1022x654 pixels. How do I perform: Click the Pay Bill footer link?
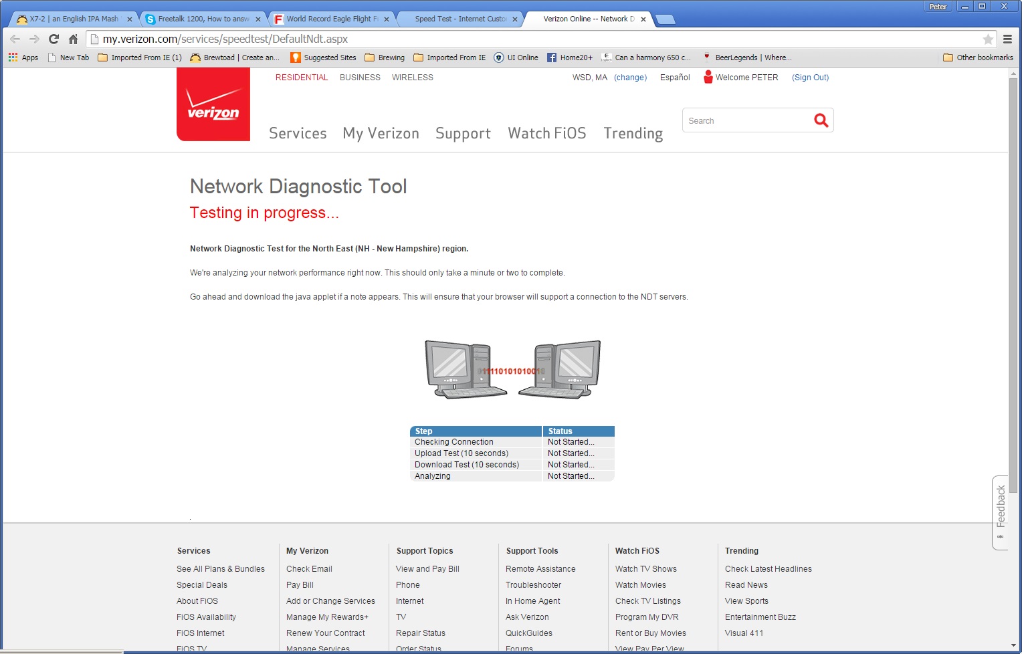[300, 585]
